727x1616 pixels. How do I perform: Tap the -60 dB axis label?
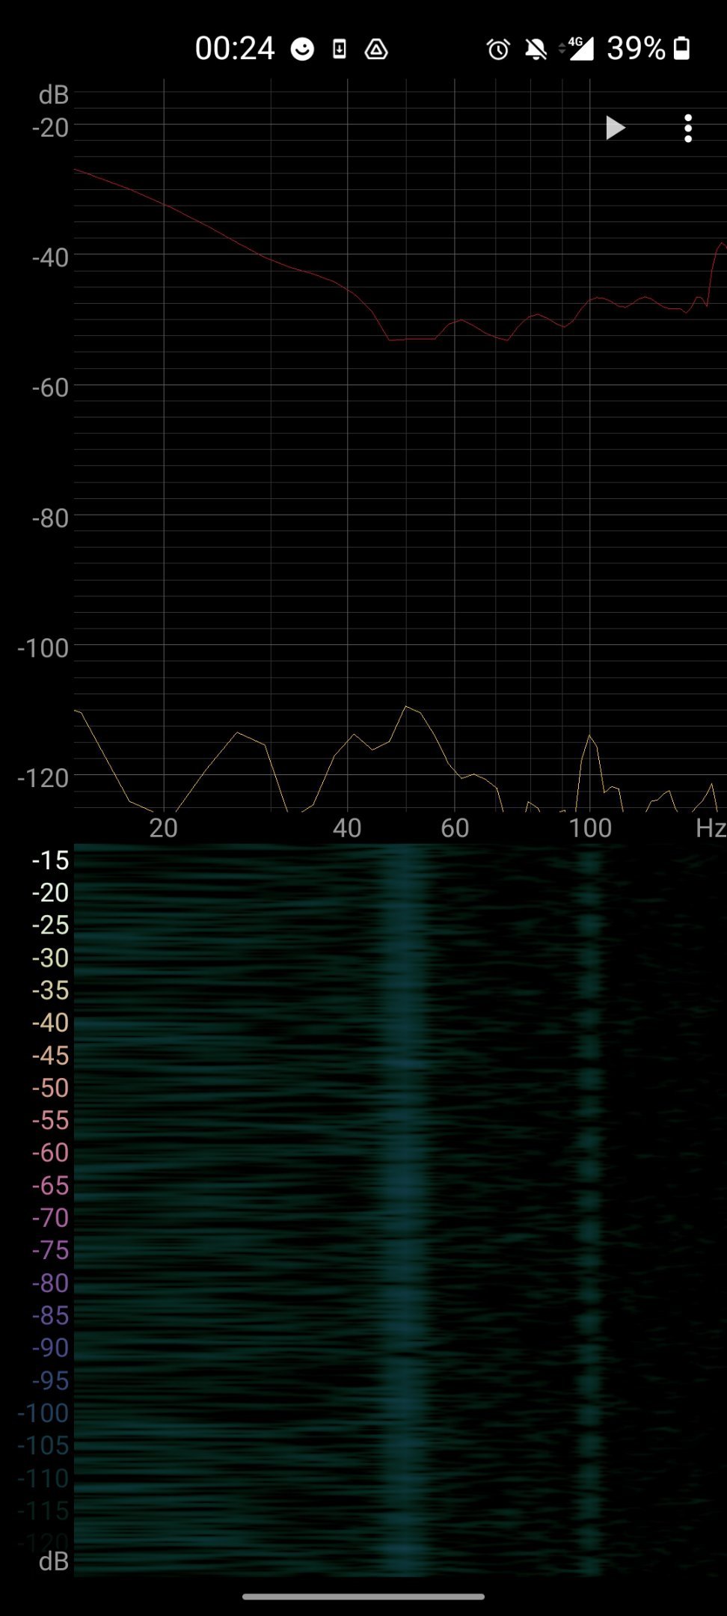(x=50, y=388)
